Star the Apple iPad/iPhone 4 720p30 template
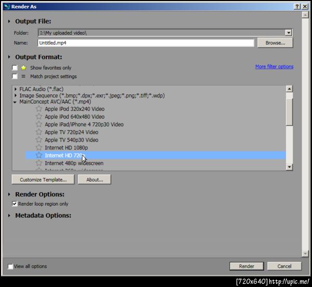 (39, 124)
